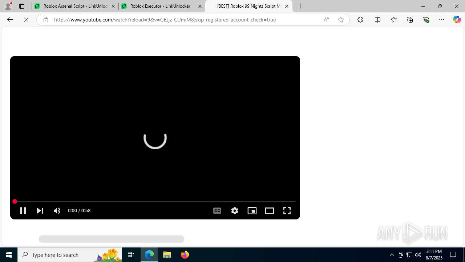Show hidden system tray icons

click(392, 255)
